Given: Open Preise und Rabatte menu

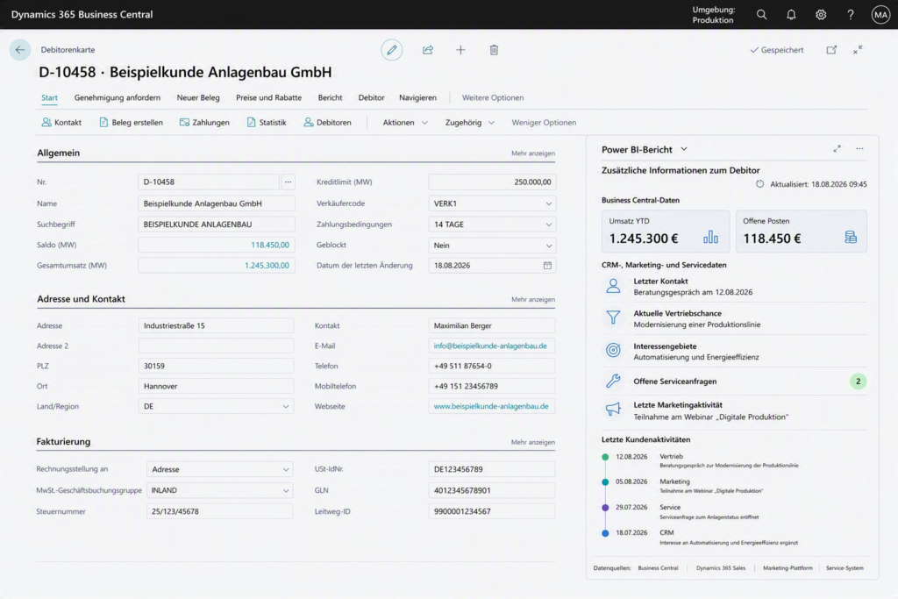Looking at the screenshot, I should (268, 97).
